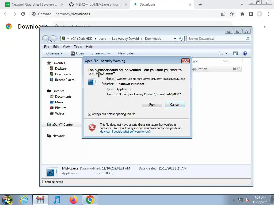Click the Chrome address bar URL

click(x=73, y=14)
